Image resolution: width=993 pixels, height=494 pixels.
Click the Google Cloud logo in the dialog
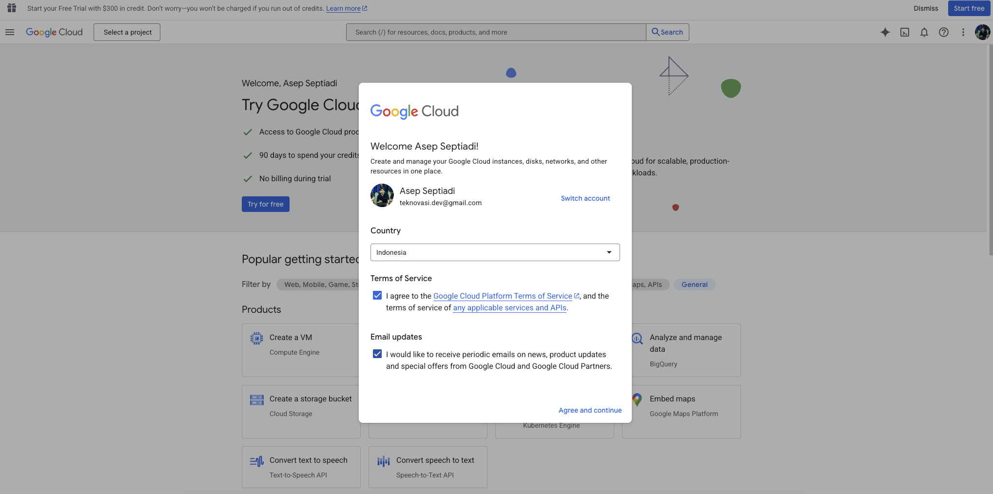(414, 112)
